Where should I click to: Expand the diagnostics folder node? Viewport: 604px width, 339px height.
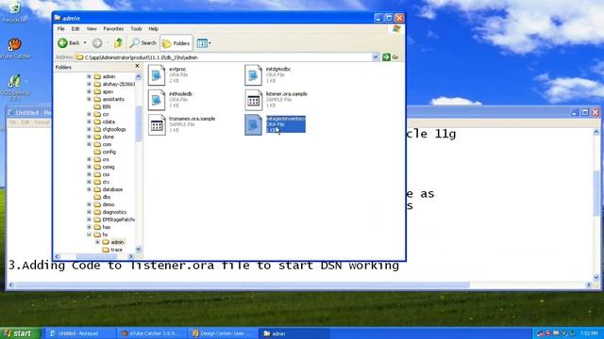tap(89, 212)
